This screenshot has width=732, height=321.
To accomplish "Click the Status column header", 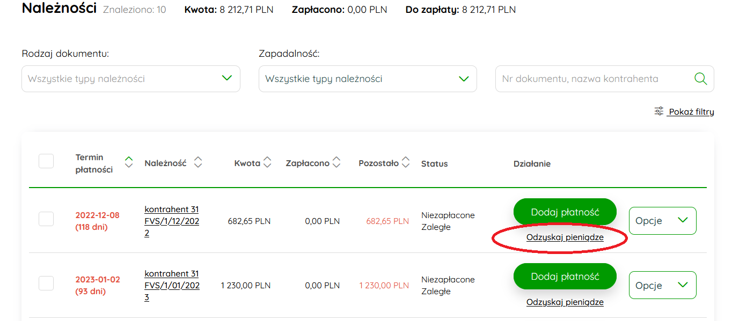I will click(x=435, y=163).
